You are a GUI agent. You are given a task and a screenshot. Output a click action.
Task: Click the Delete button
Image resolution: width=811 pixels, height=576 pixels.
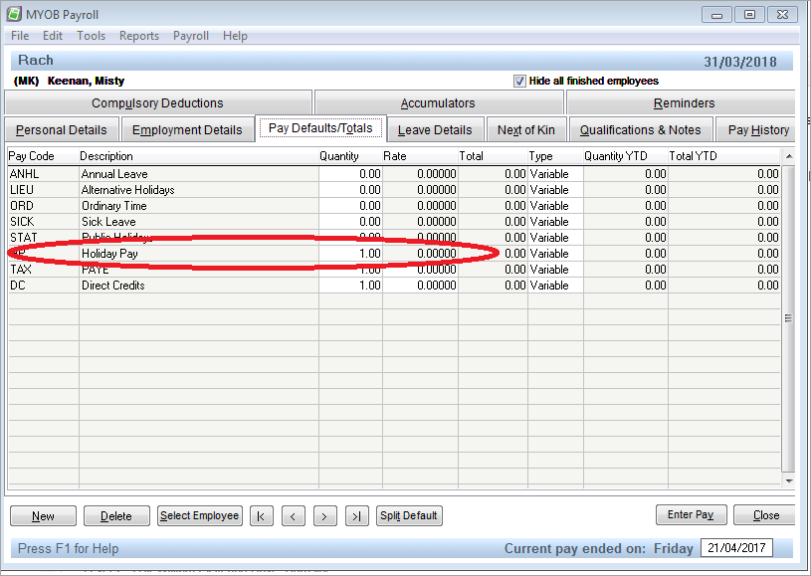tap(116, 516)
